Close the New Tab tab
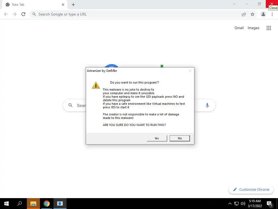This screenshot has width=278, height=209. click(x=63, y=5)
